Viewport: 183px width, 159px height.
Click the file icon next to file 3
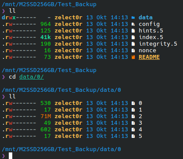click(x=133, y=123)
